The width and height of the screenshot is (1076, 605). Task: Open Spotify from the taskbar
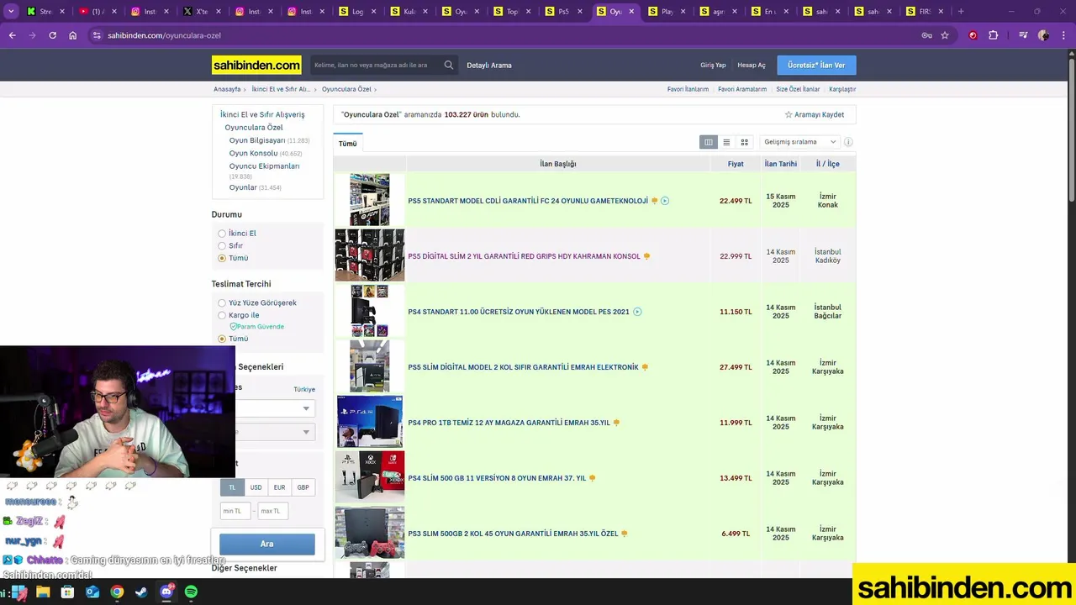click(191, 592)
